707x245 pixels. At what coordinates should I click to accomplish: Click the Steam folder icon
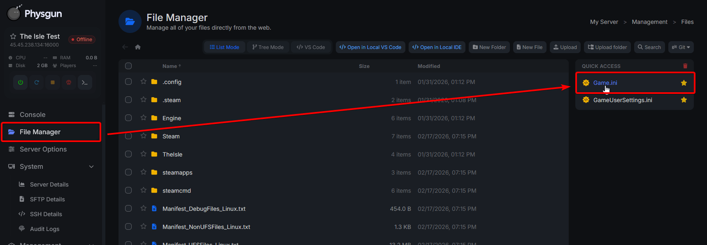[x=154, y=136]
